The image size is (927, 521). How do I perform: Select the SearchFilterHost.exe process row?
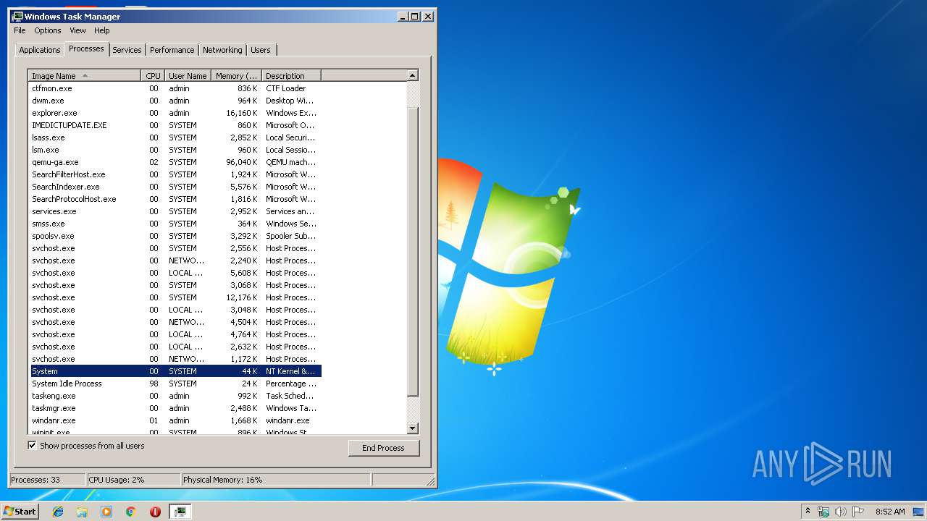(175, 174)
